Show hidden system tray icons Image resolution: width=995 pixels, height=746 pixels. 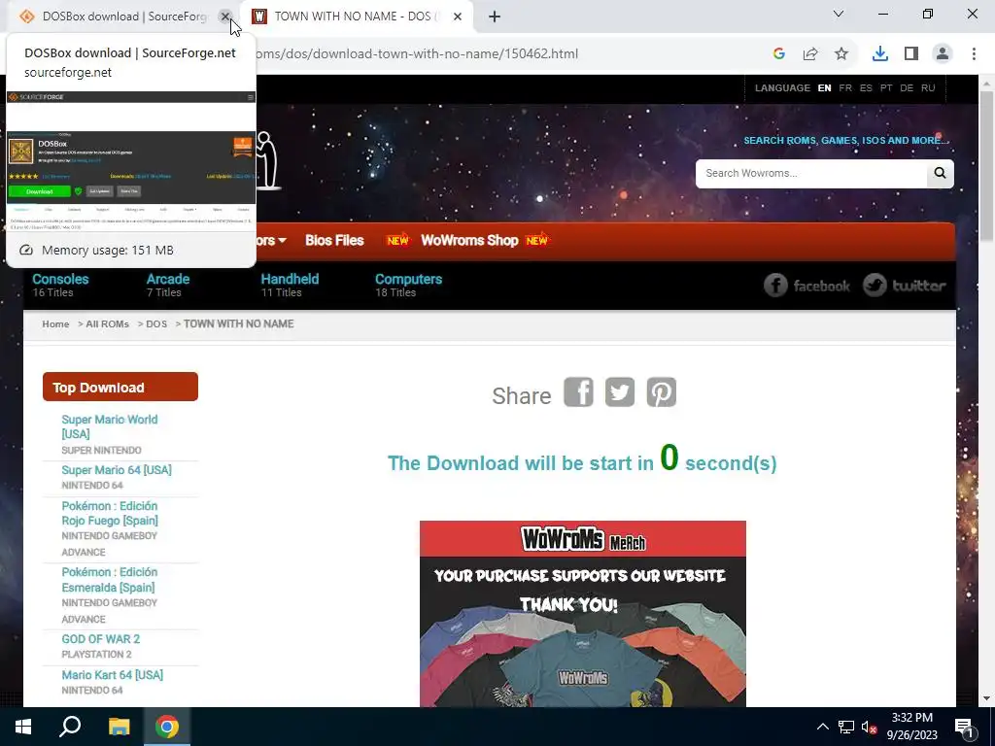(822, 727)
